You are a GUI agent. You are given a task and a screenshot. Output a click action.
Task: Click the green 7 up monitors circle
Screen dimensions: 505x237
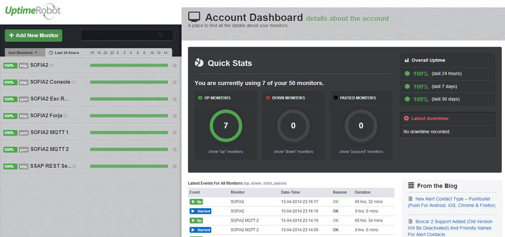pyautogui.click(x=226, y=126)
